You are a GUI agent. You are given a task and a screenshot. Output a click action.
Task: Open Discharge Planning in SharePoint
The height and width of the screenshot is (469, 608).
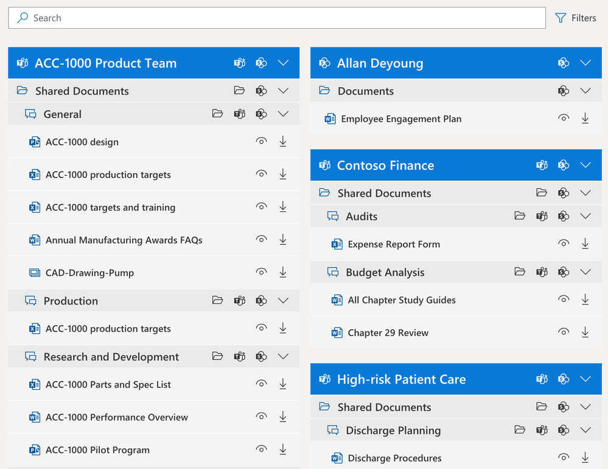[x=564, y=430]
